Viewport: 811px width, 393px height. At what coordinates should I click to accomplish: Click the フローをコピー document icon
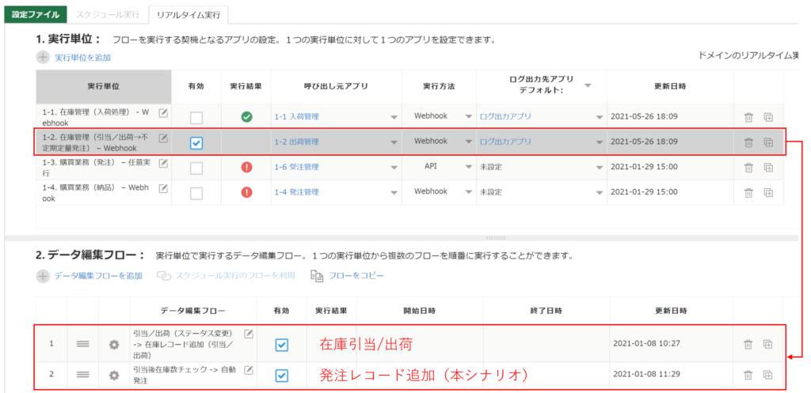coord(317,276)
